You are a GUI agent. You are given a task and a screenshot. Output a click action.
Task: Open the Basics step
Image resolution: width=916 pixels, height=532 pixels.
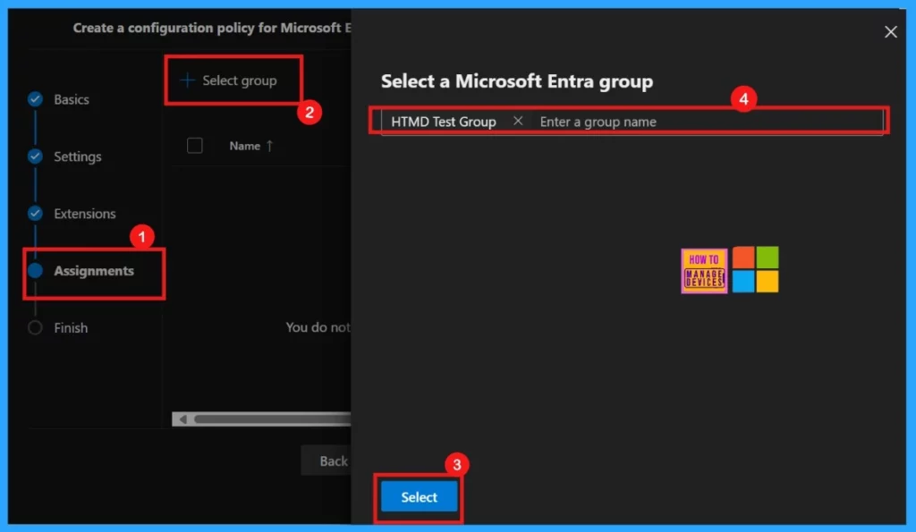tap(72, 99)
